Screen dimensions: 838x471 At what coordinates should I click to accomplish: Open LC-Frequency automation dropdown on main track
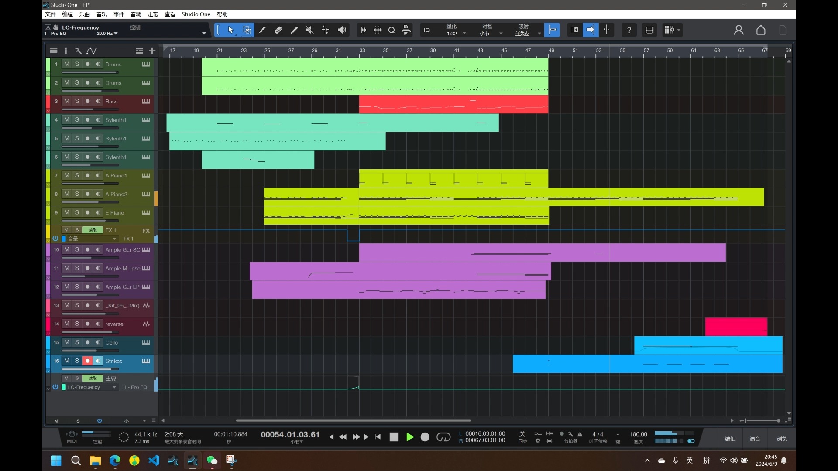point(114,387)
